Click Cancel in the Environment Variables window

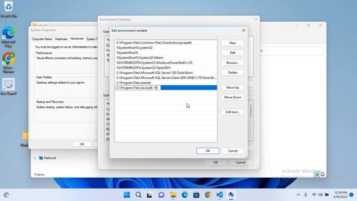tap(240, 162)
